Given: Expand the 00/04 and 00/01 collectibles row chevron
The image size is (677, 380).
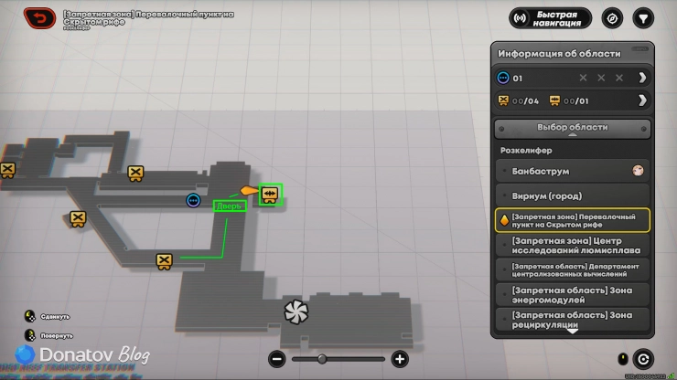Looking at the screenshot, I should point(642,100).
